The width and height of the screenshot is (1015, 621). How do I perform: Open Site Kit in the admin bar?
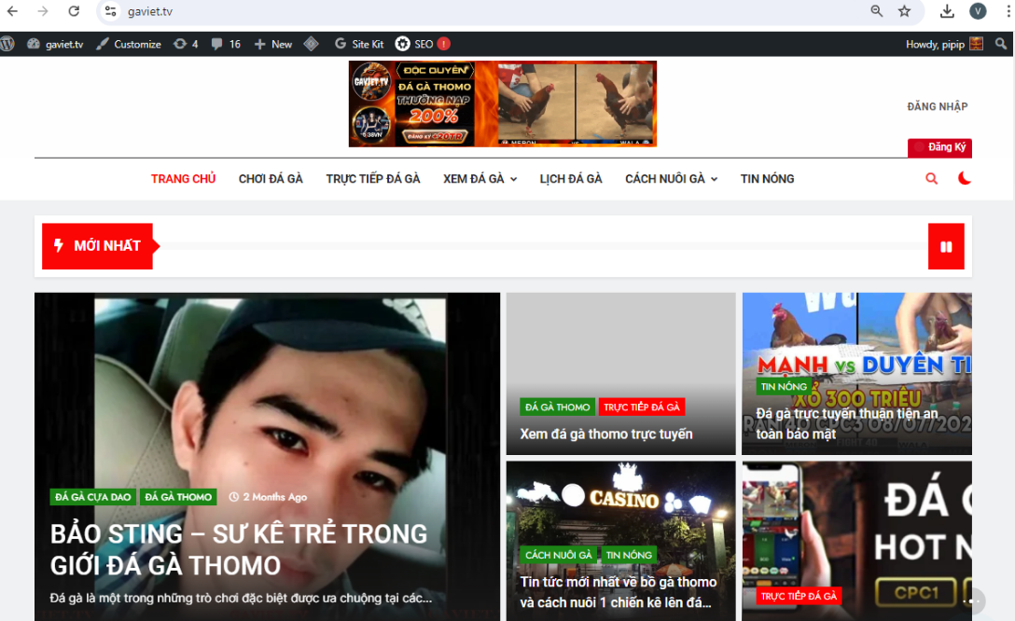[359, 44]
